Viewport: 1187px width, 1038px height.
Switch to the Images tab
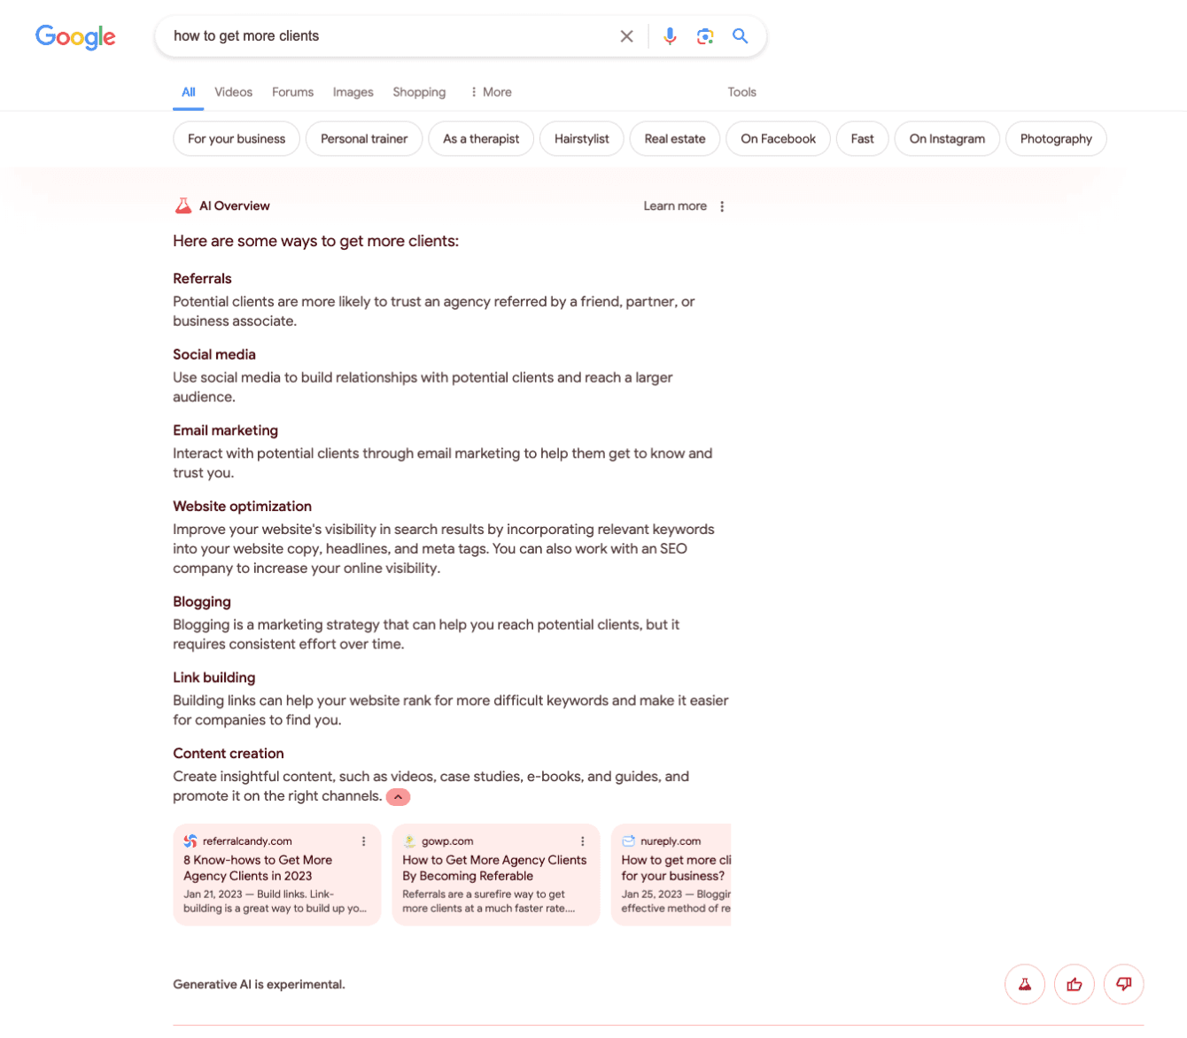353,92
